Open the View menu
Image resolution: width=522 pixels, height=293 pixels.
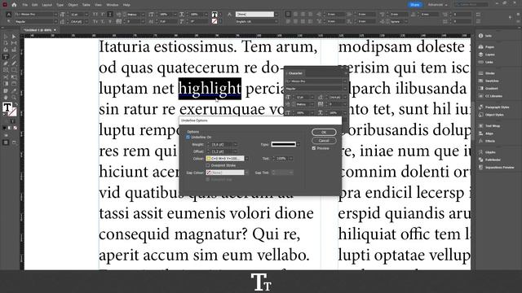point(98,5)
